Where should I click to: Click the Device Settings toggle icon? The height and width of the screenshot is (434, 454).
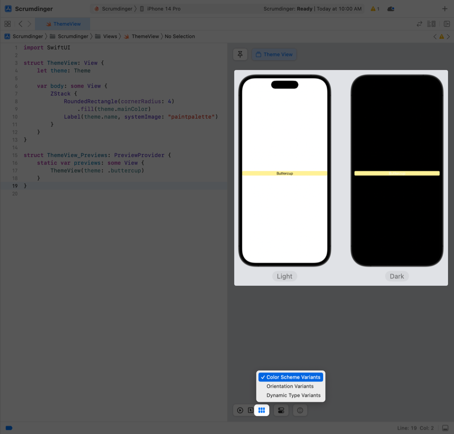[x=281, y=410]
